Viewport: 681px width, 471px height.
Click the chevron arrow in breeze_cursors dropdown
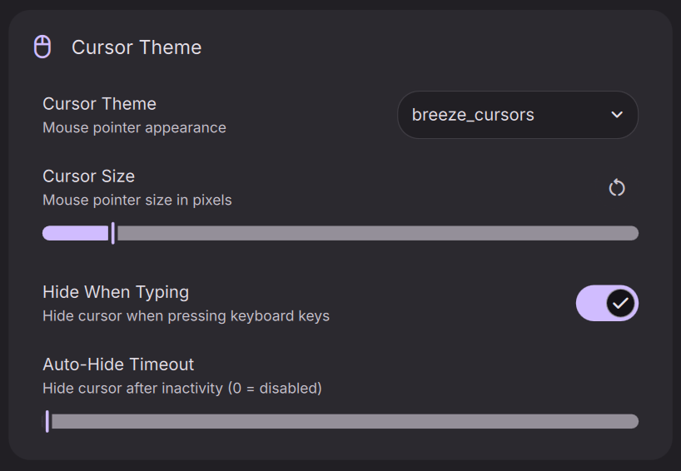(x=617, y=115)
